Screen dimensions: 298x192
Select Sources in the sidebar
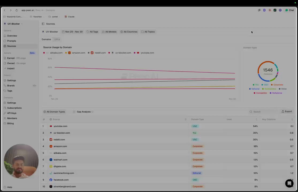click(12, 46)
